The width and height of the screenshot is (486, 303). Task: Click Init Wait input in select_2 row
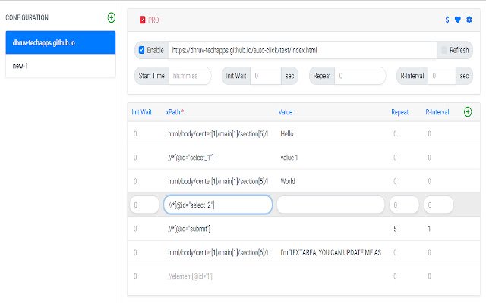[144, 205]
